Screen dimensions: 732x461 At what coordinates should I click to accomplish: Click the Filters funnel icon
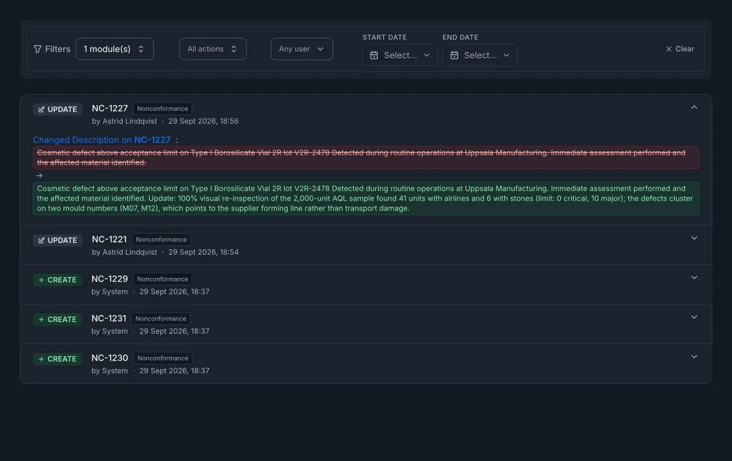click(38, 49)
